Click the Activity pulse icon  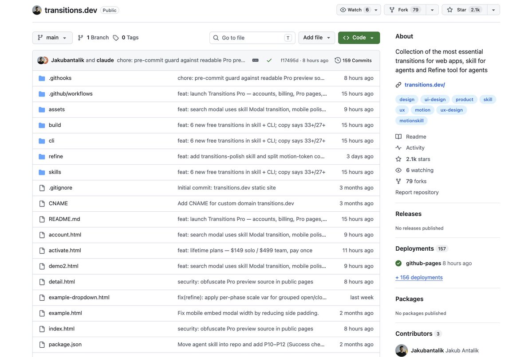tap(398, 147)
